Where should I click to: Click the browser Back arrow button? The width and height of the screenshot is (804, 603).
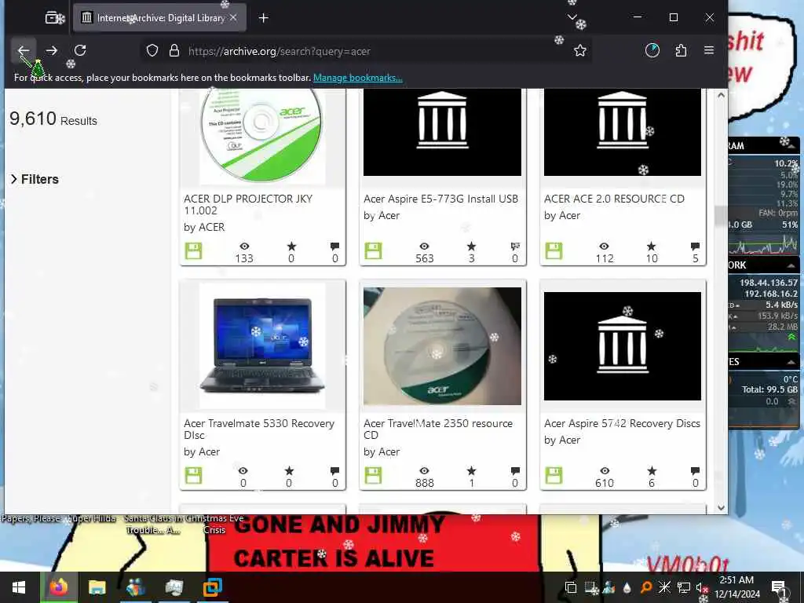[x=24, y=50]
